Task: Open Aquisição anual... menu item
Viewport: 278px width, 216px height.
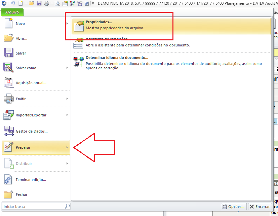Action: point(36,83)
